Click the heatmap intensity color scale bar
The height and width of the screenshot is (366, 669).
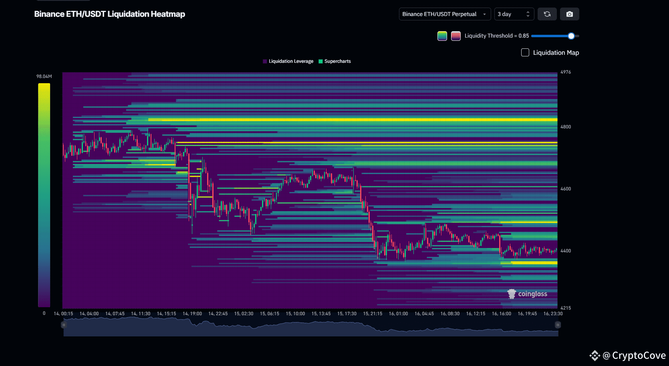click(x=44, y=195)
